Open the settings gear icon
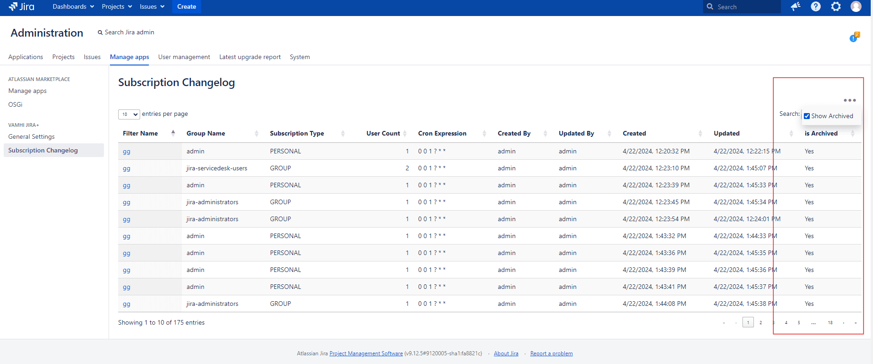This screenshot has height=364, width=873. 836,6
